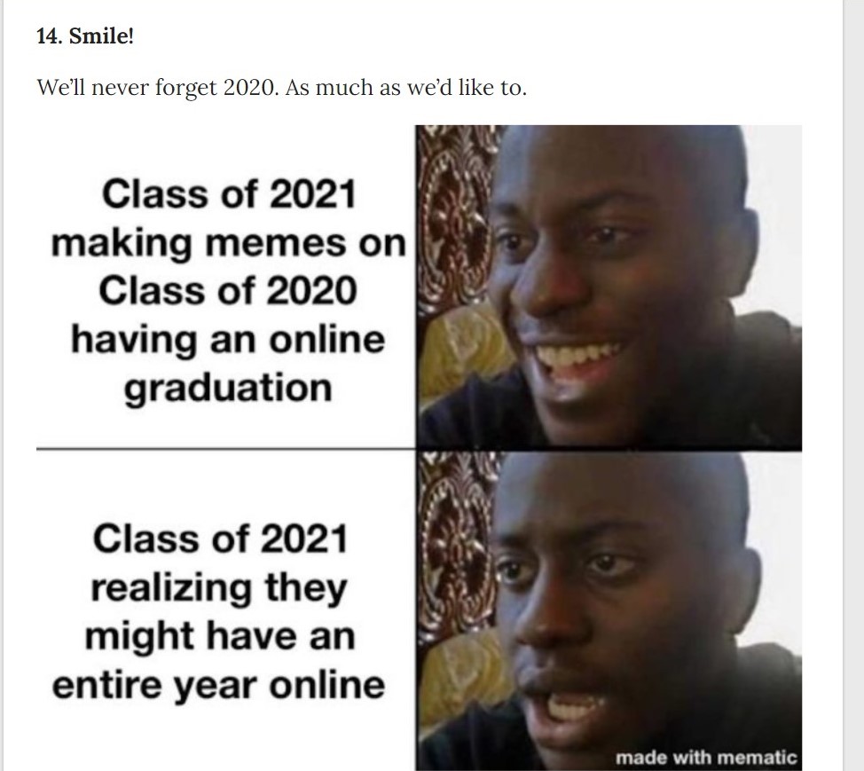Viewport: 864px width, 771px height.
Task: Click the word "graduation" in top caption
Action: coord(228,389)
